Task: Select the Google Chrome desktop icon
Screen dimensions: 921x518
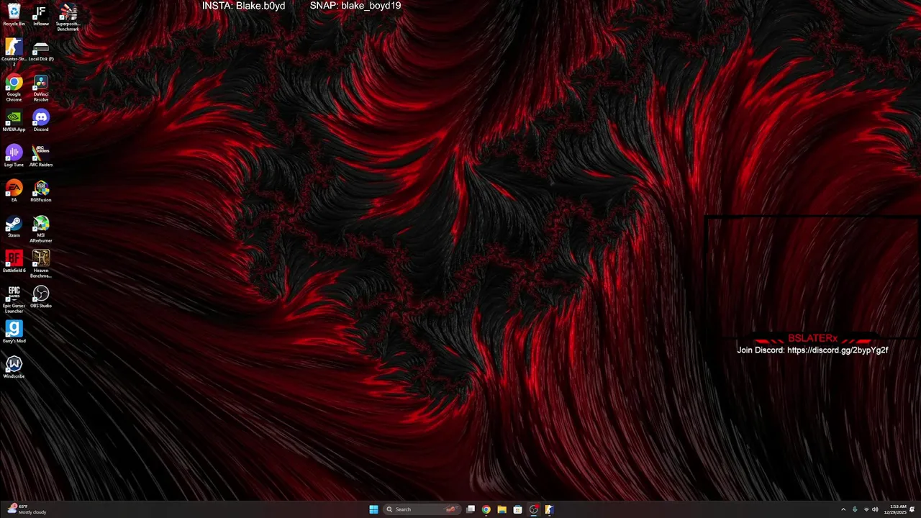Action: pos(14,88)
